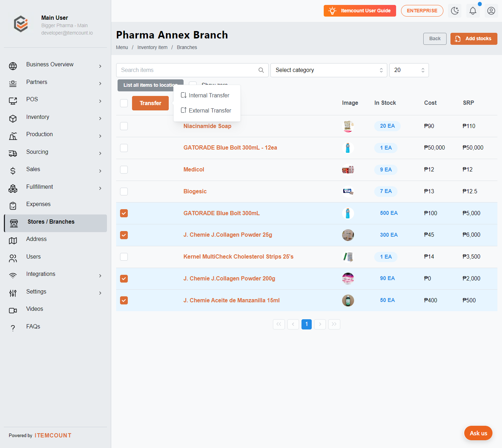Image resolution: width=502 pixels, height=448 pixels.
Task: Click the Production factory icon
Action: point(13,136)
